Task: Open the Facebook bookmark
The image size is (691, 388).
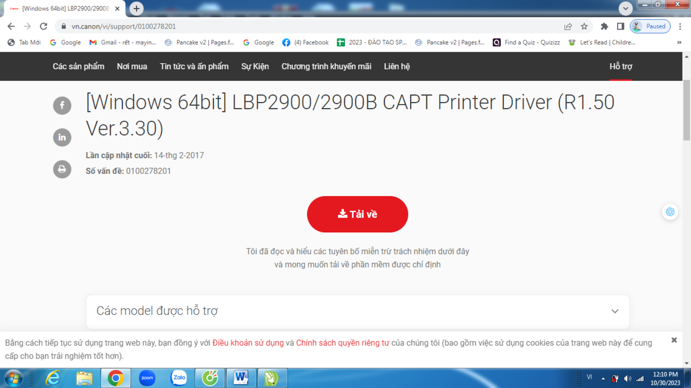Action: (x=305, y=42)
